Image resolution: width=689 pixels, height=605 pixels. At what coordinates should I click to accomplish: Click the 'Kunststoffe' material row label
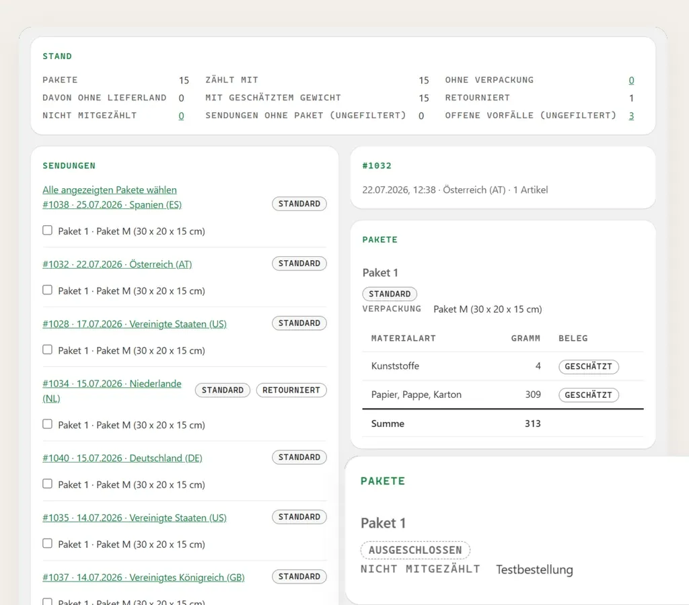tap(395, 366)
